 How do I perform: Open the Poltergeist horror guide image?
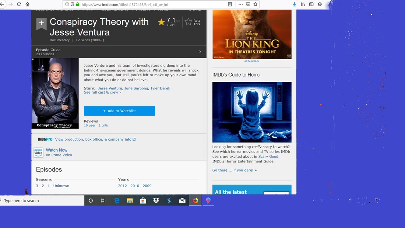tap(252, 112)
